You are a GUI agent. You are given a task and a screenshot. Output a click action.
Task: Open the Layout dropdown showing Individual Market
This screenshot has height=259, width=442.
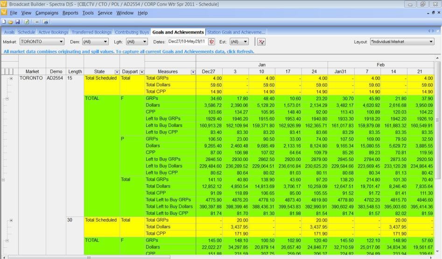[402, 42]
